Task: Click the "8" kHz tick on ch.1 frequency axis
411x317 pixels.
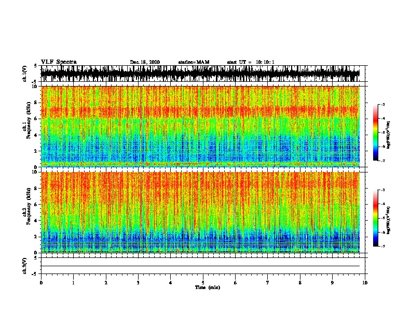Action: pyautogui.click(x=36, y=103)
